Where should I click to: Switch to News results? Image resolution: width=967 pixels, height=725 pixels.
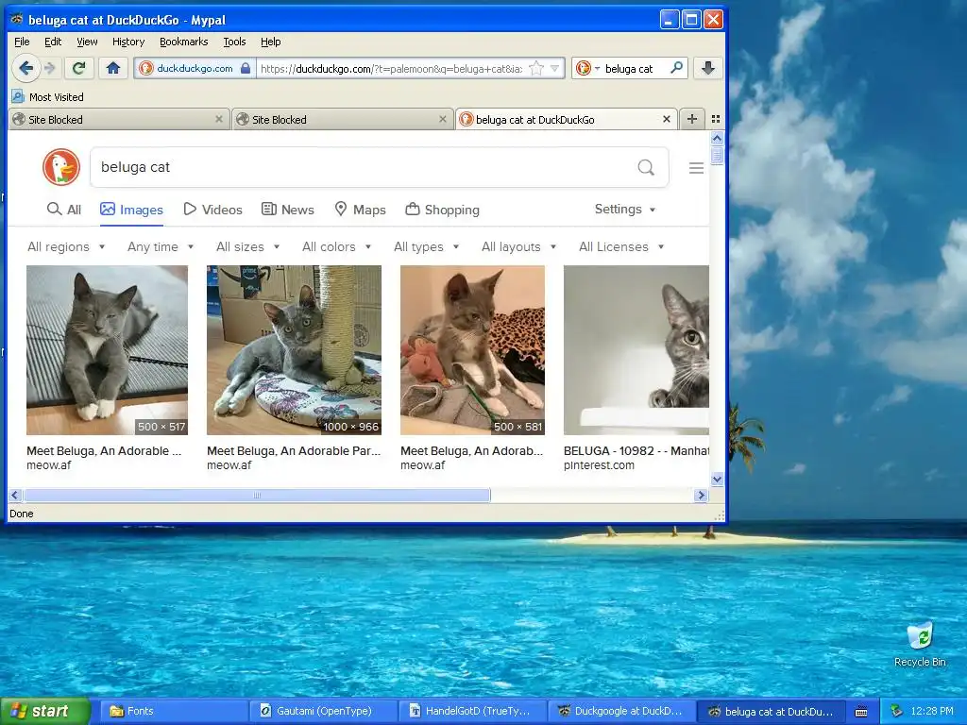pos(288,210)
